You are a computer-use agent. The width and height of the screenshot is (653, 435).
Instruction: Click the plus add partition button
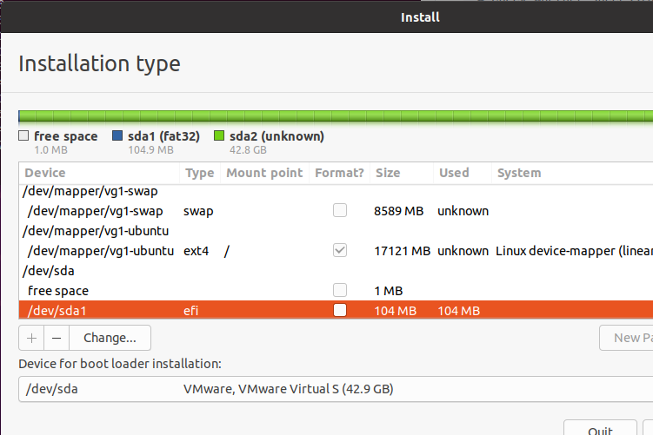(x=30, y=337)
